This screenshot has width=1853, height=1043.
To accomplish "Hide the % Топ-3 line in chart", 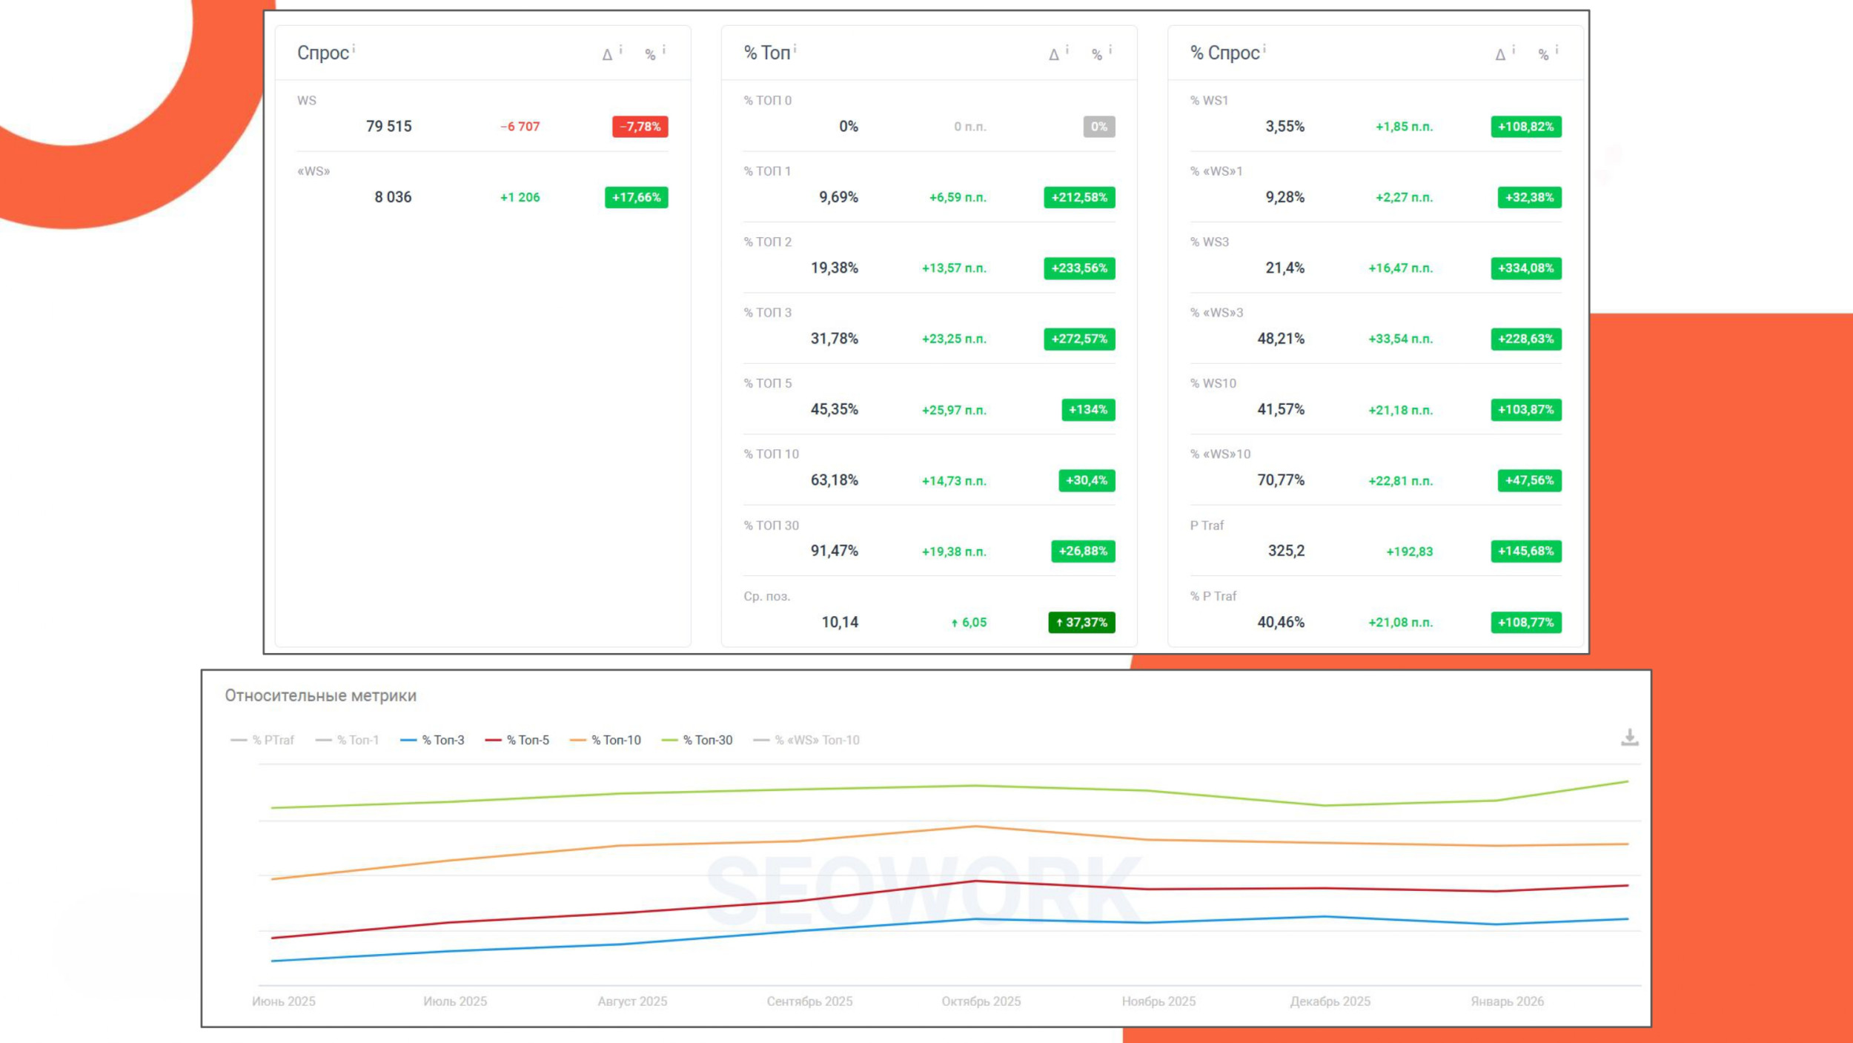I will point(432,740).
